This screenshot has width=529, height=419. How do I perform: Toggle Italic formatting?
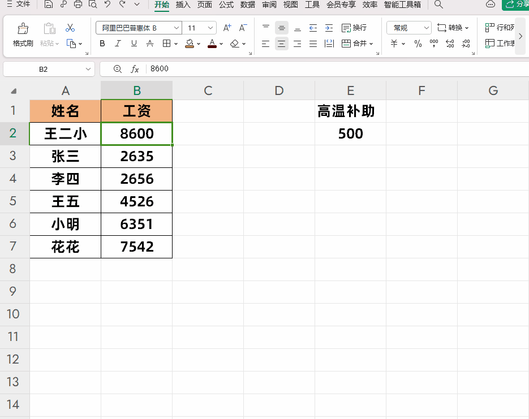[x=118, y=44]
